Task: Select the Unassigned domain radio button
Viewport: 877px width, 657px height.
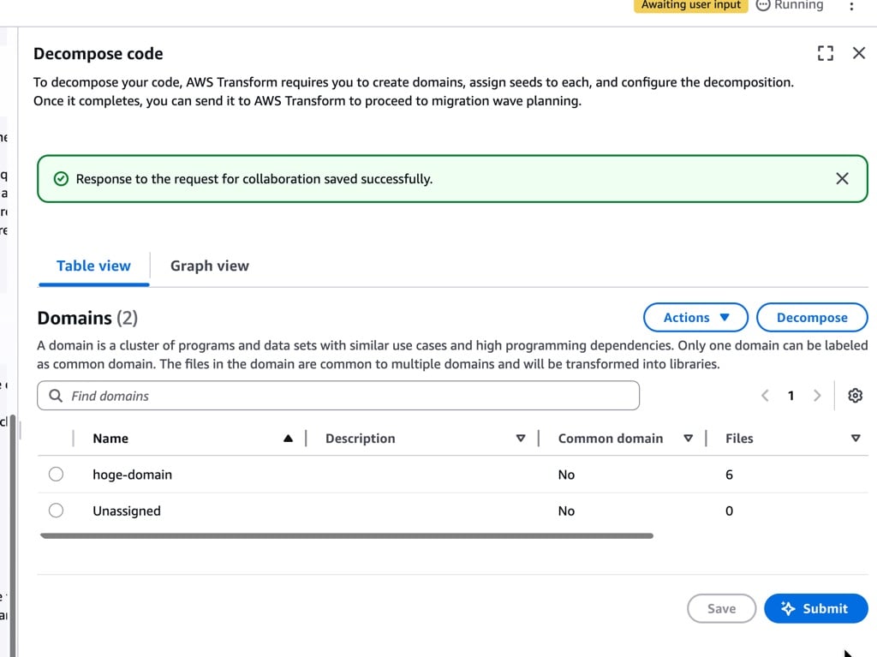Action: tap(56, 511)
